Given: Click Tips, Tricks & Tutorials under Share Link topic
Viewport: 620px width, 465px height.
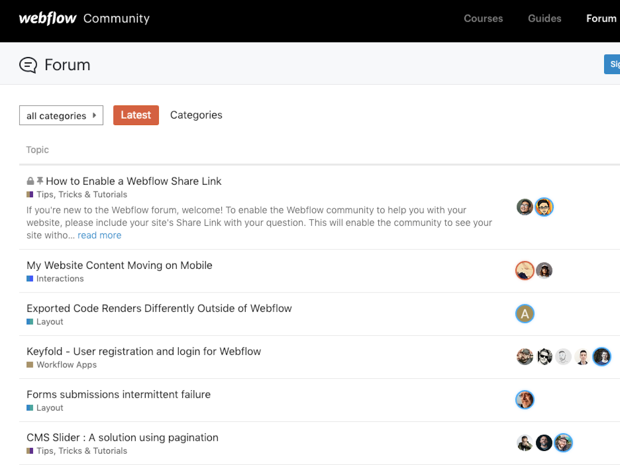Looking at the screenshot, I should pos(82,195).
